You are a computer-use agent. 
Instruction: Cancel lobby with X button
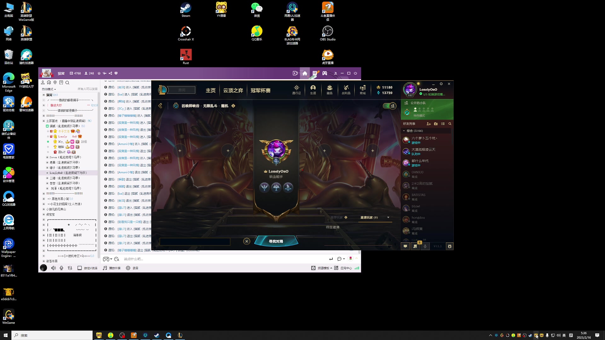pos(247,241)
